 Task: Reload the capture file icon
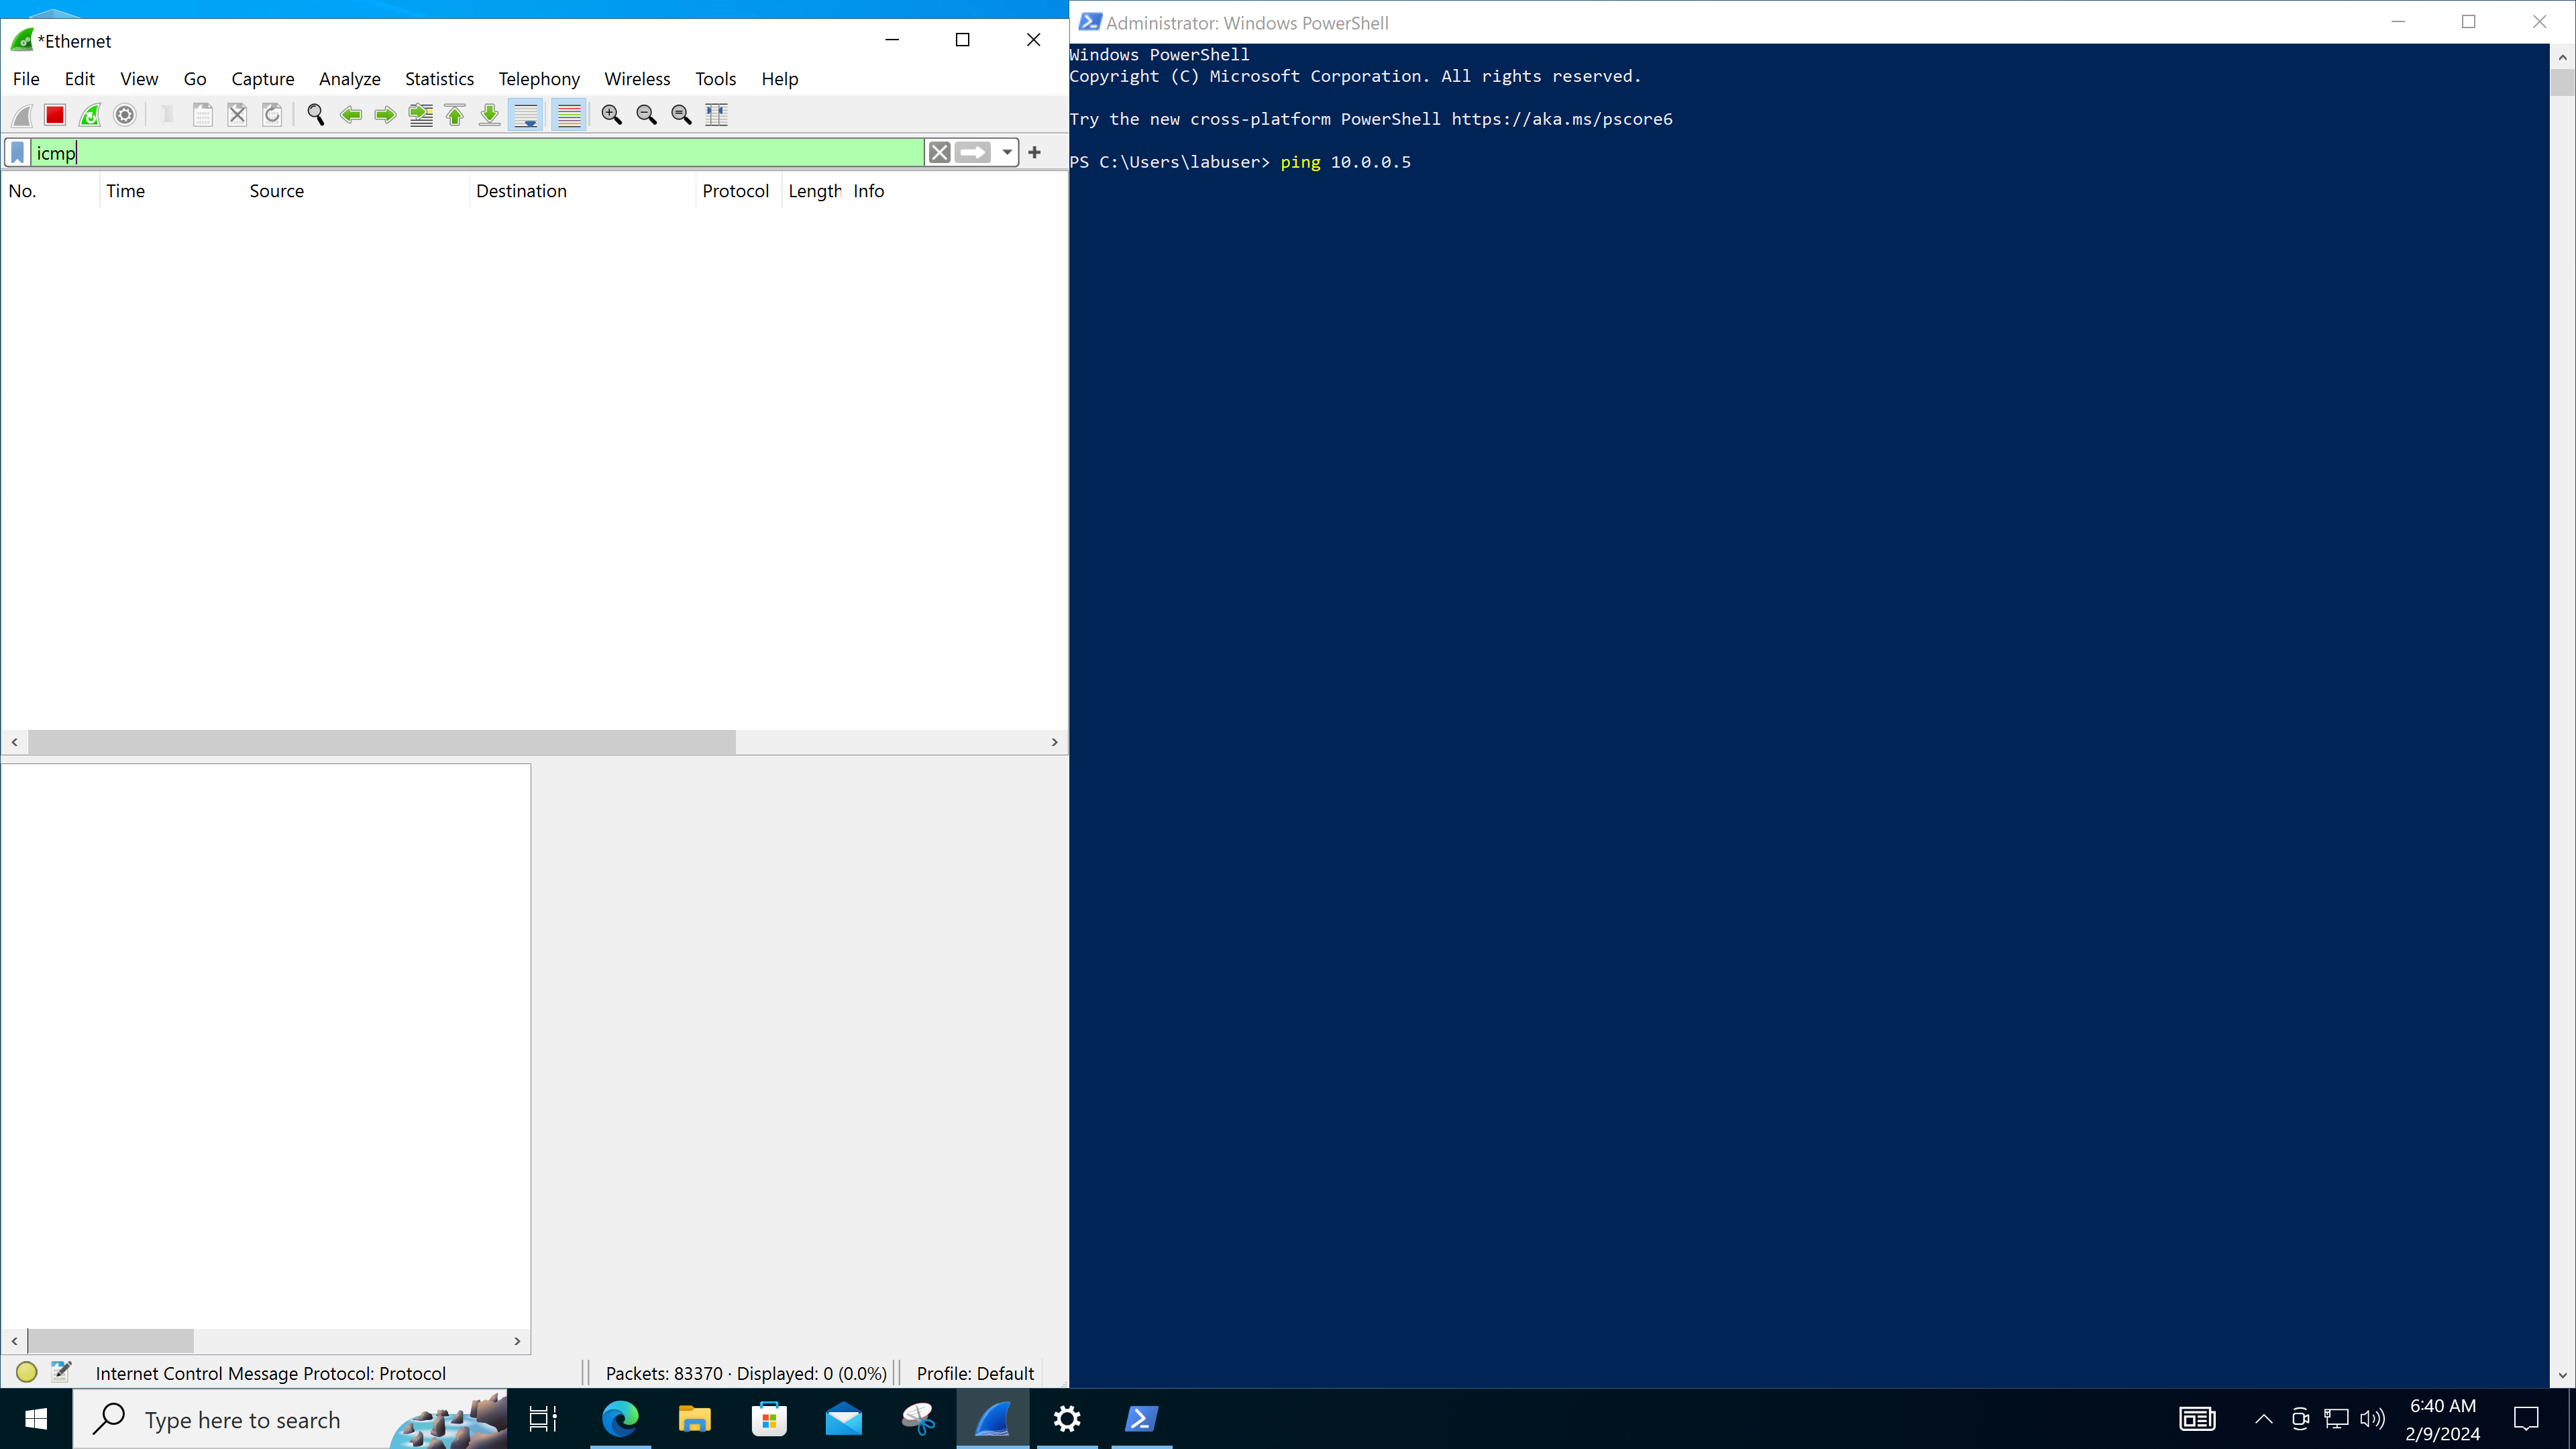tap(272, 115)
